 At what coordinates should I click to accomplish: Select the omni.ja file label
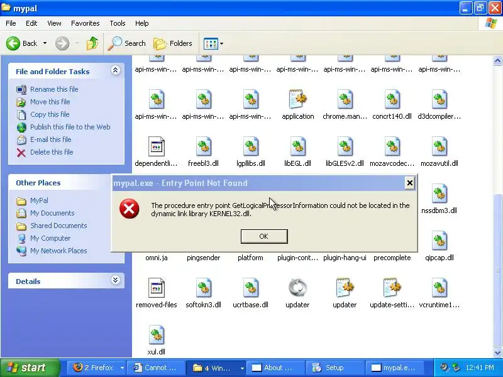point(156,258)
